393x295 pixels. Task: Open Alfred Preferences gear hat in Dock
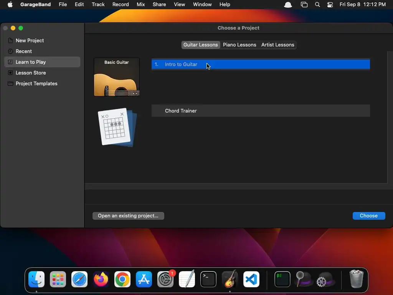click(325, 279)
